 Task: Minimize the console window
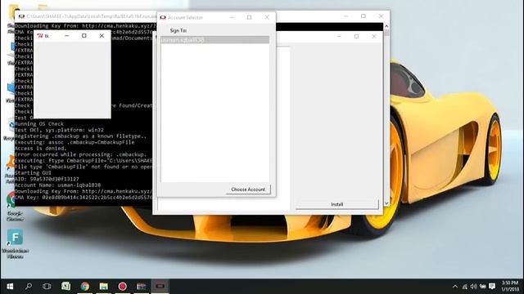click(346, 16)
